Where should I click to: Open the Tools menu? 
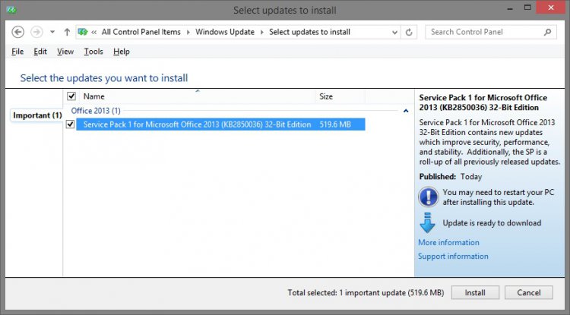click(93, 52)
